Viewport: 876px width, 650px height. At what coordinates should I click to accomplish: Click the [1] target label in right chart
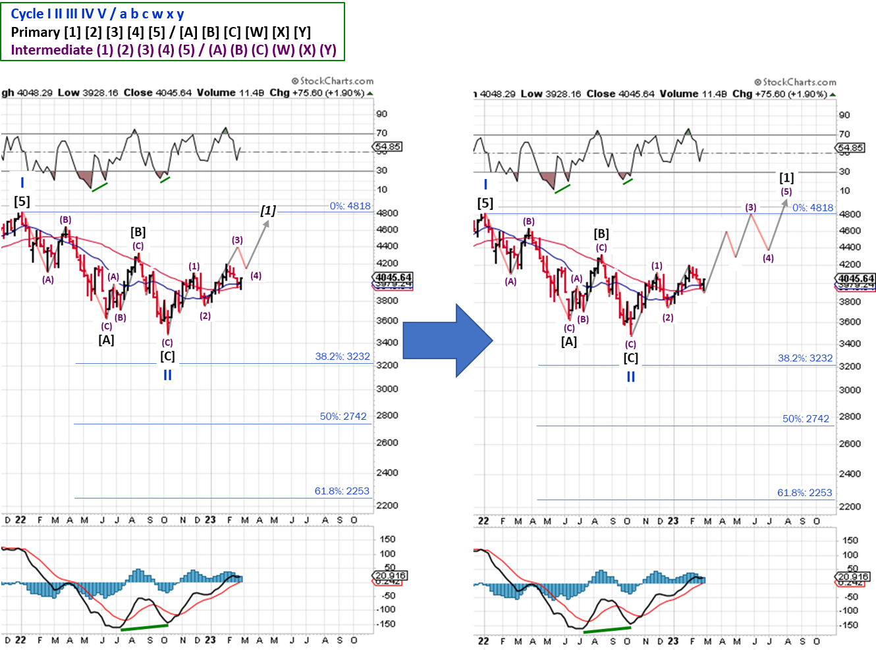[786, 178]
